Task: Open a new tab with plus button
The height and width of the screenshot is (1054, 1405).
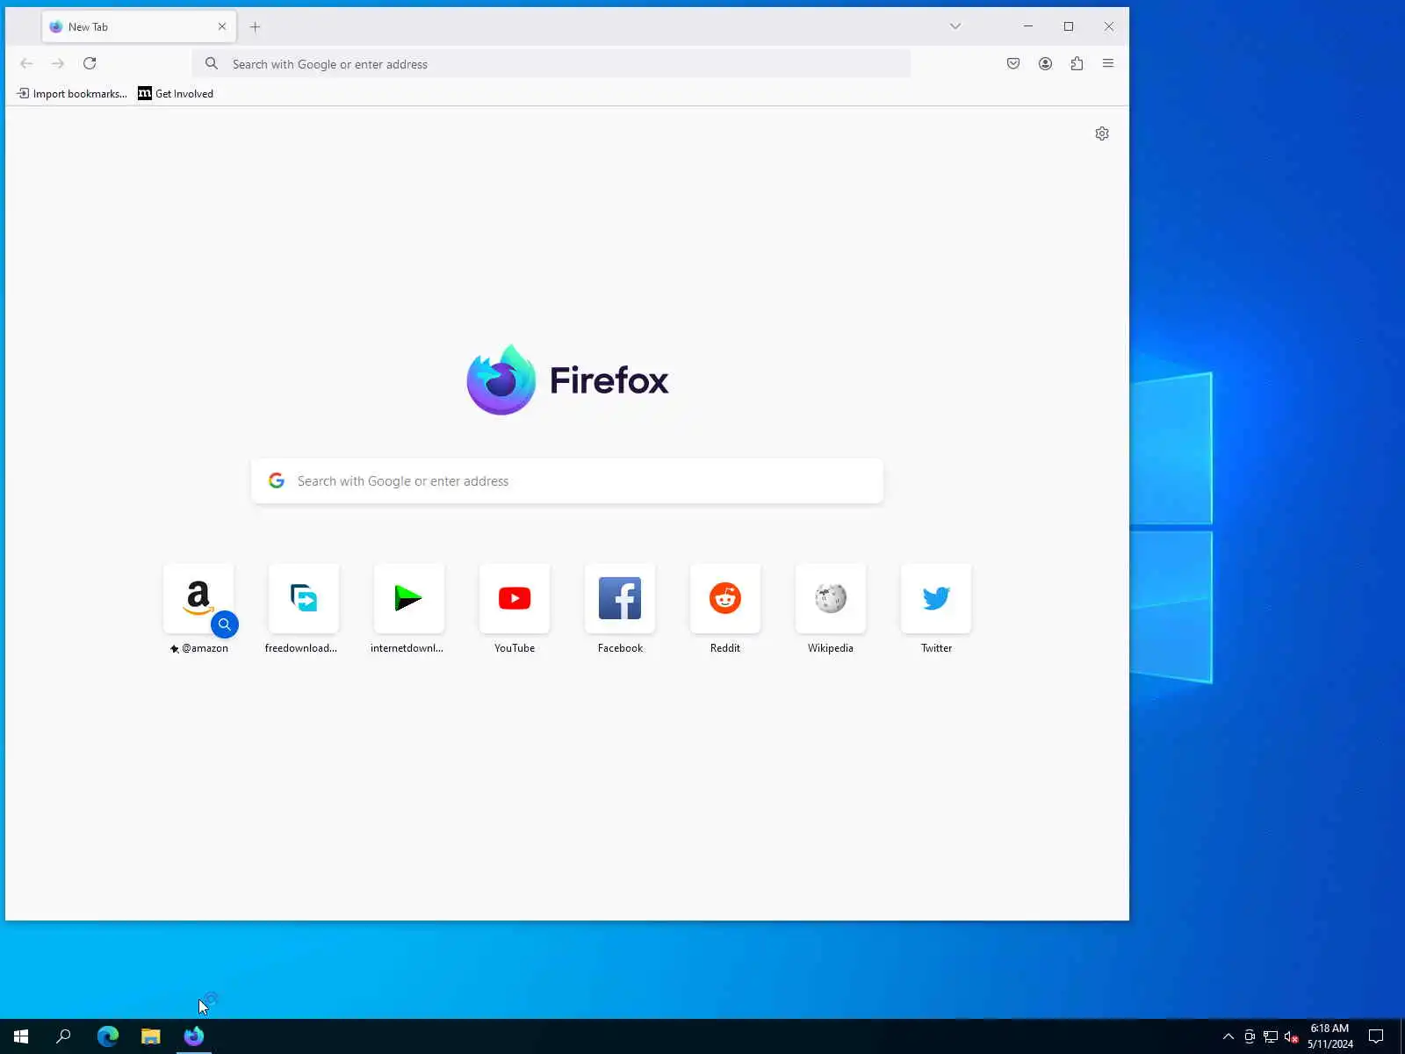Action: tap(255, 26)
